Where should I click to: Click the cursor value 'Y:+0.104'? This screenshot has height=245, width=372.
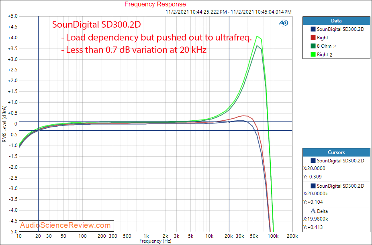point(313,202)
